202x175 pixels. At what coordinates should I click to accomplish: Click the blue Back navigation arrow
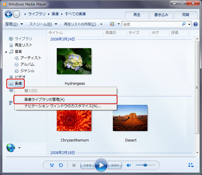click(9, 14)
